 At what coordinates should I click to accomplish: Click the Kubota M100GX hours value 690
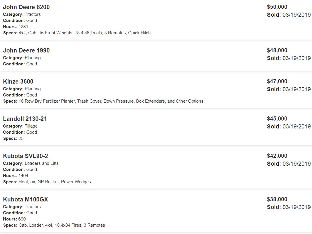pos(22,219)
